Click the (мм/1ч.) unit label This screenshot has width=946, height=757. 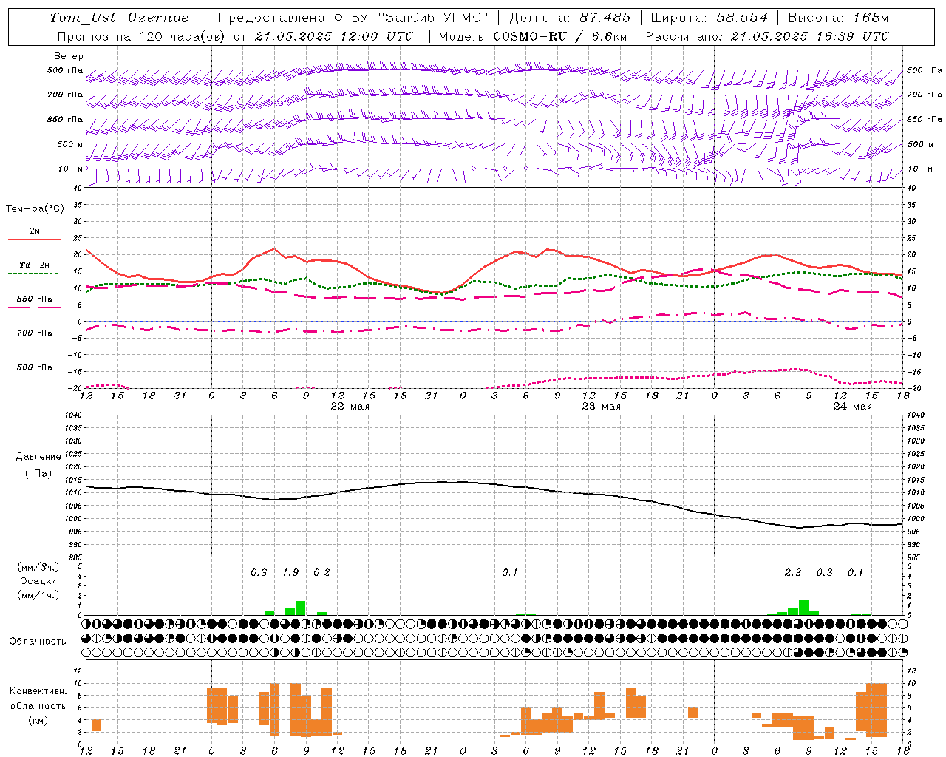(38, 595)
